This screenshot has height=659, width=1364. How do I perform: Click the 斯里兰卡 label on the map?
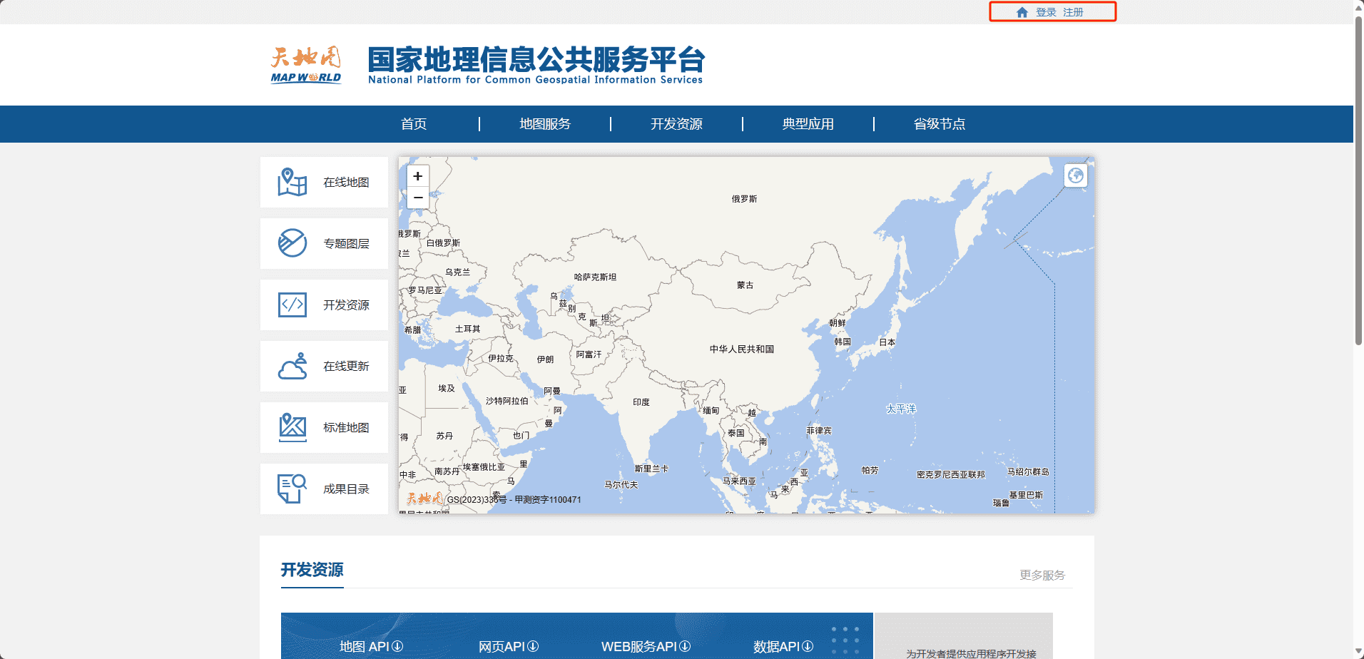pyautogui.click(x=651, y=469)
